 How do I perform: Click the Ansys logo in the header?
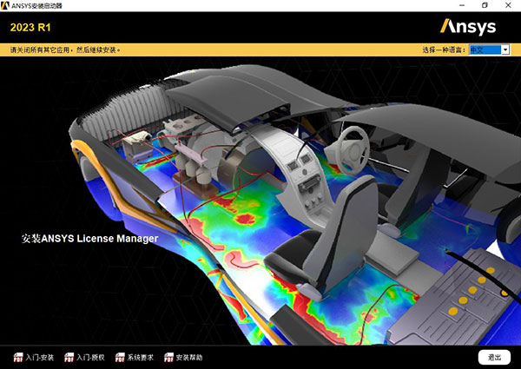(x=469, y=26)
